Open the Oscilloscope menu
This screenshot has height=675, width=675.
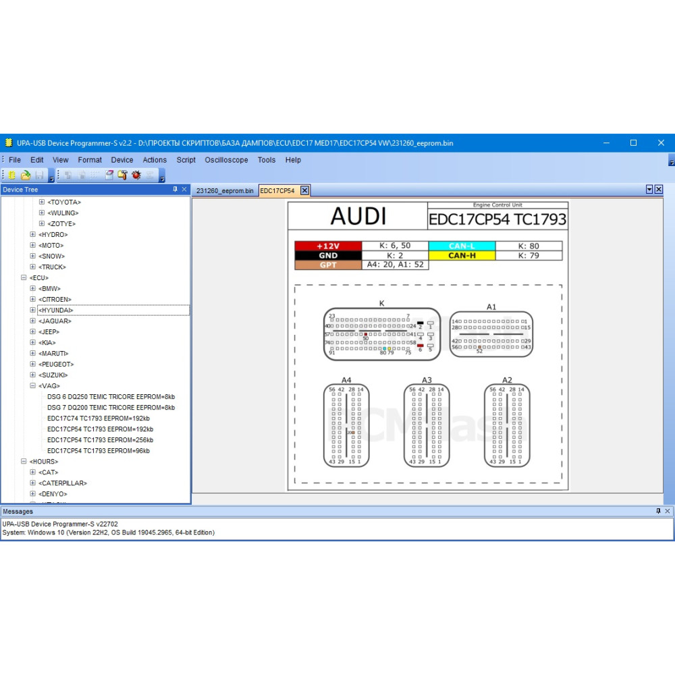click(x=226, y=160)
